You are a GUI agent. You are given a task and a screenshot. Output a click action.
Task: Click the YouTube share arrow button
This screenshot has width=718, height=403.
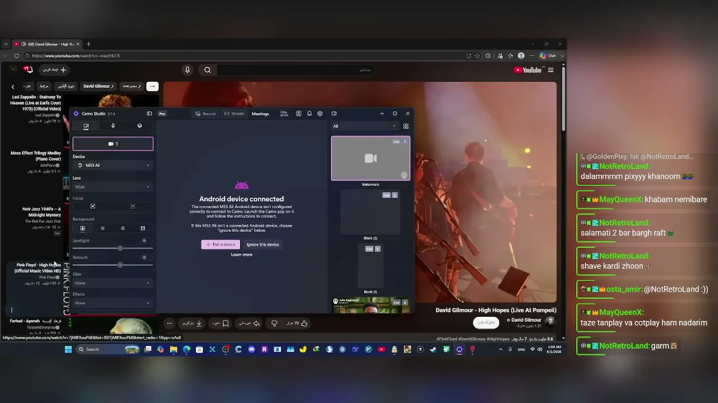click(x=250, y=324)
